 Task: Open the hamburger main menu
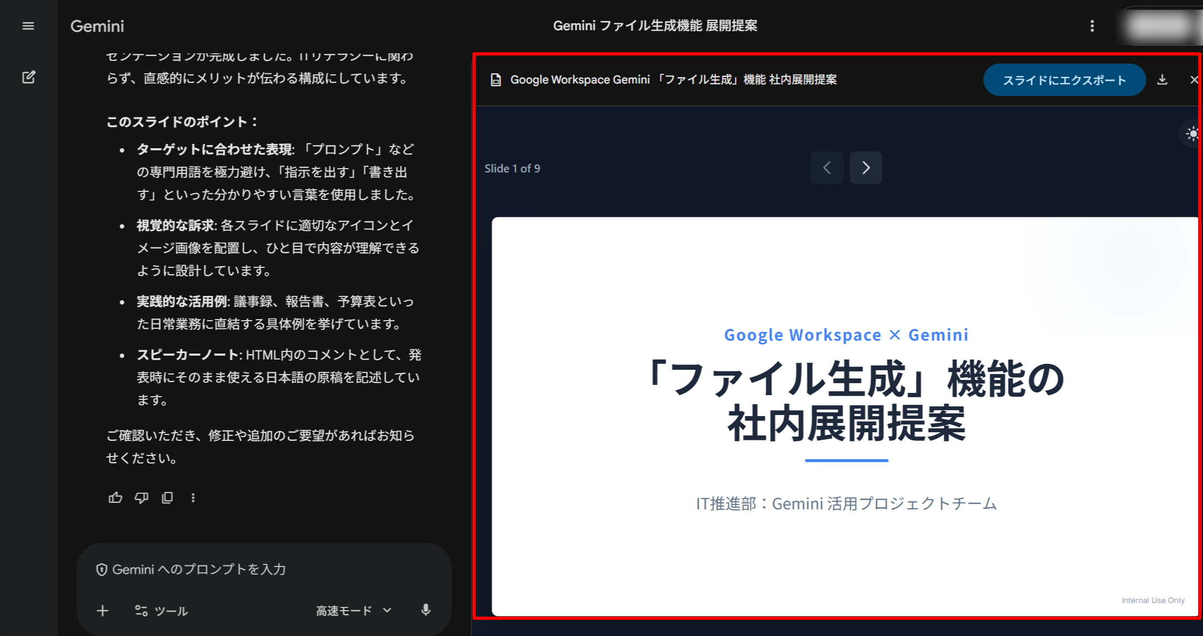(x=28, y=26)
